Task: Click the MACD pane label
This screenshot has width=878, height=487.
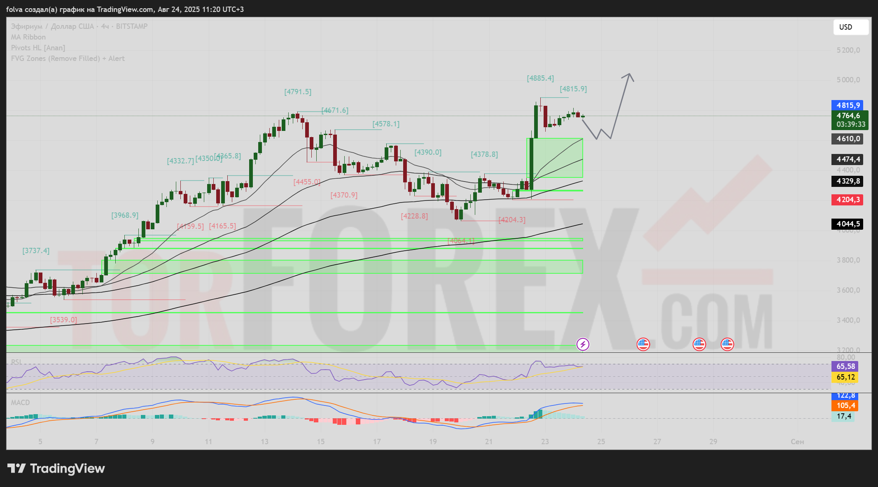Action: (20, 403)
